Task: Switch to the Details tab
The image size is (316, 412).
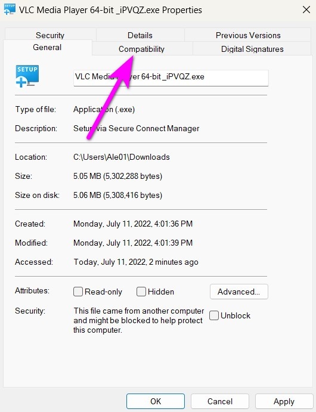Action: coord(140,35)
